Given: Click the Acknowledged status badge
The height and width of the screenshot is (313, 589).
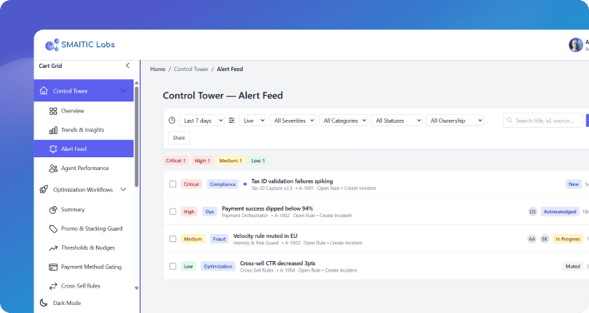Looking at the screenshot, I should click(559, 212).
